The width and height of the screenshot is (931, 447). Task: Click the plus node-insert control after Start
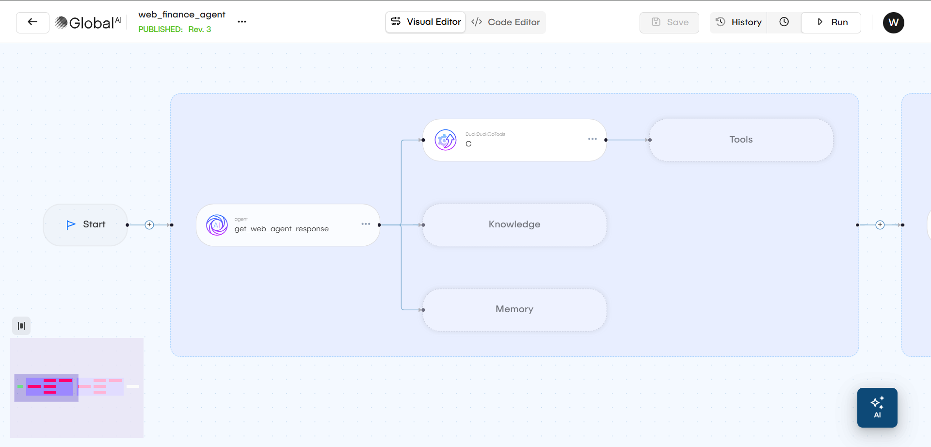coord(149,224)
